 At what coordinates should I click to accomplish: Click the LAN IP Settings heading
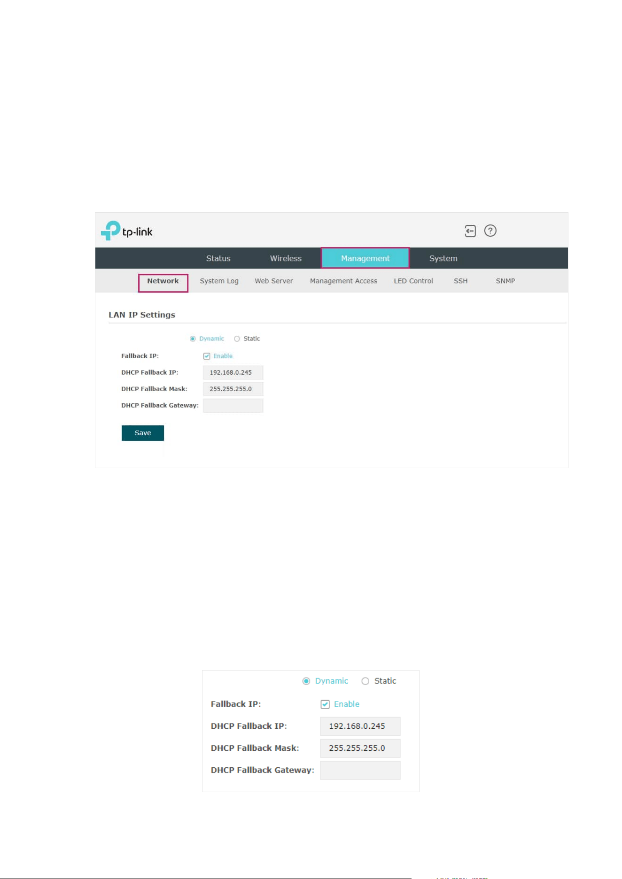tap(142, 315)
